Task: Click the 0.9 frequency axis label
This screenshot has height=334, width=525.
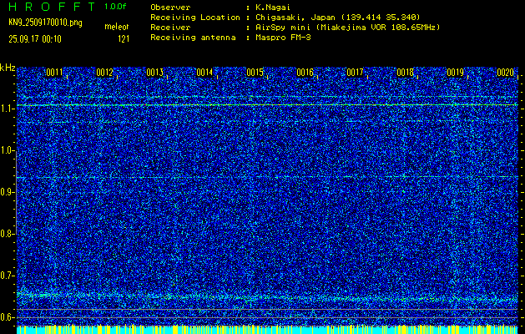Action: [x=7, y=192]
